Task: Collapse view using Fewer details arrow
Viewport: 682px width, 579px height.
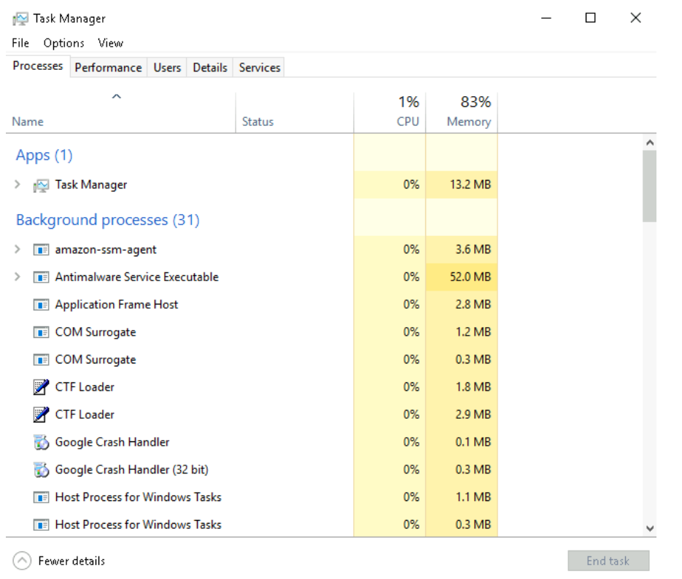Action: [23, 561]
